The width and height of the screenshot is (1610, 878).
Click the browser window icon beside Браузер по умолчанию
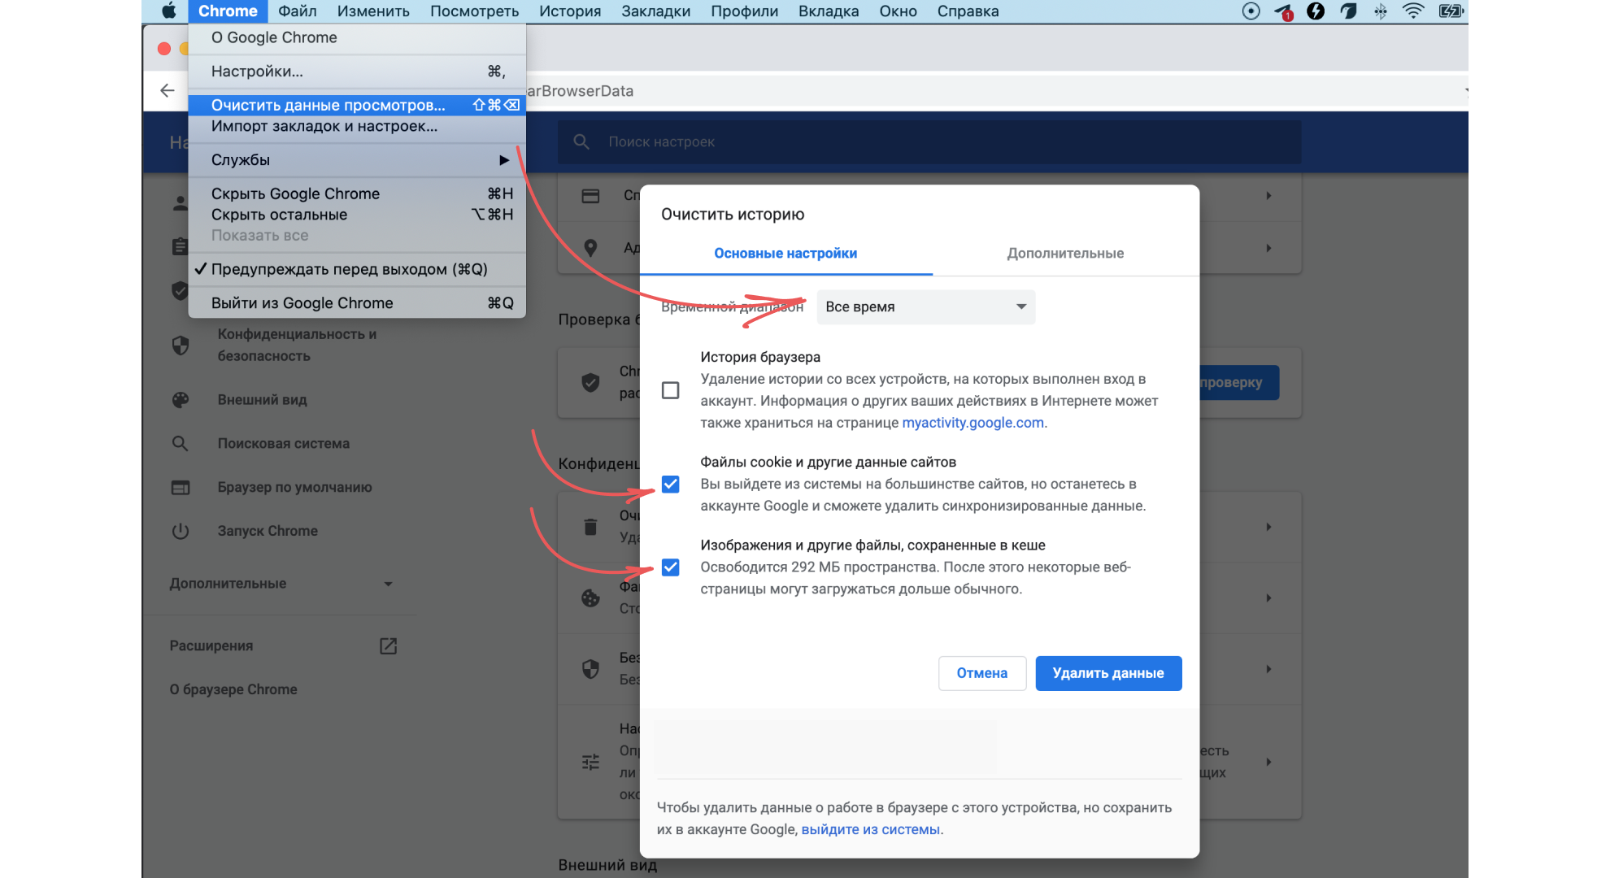pyautogui.click(x=181, y=488)
